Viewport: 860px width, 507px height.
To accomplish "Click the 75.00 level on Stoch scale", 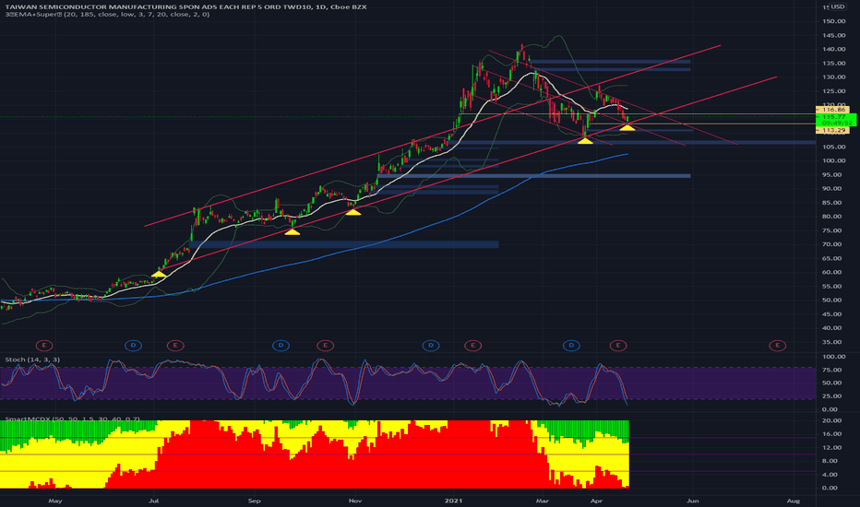I will (830, 370).
